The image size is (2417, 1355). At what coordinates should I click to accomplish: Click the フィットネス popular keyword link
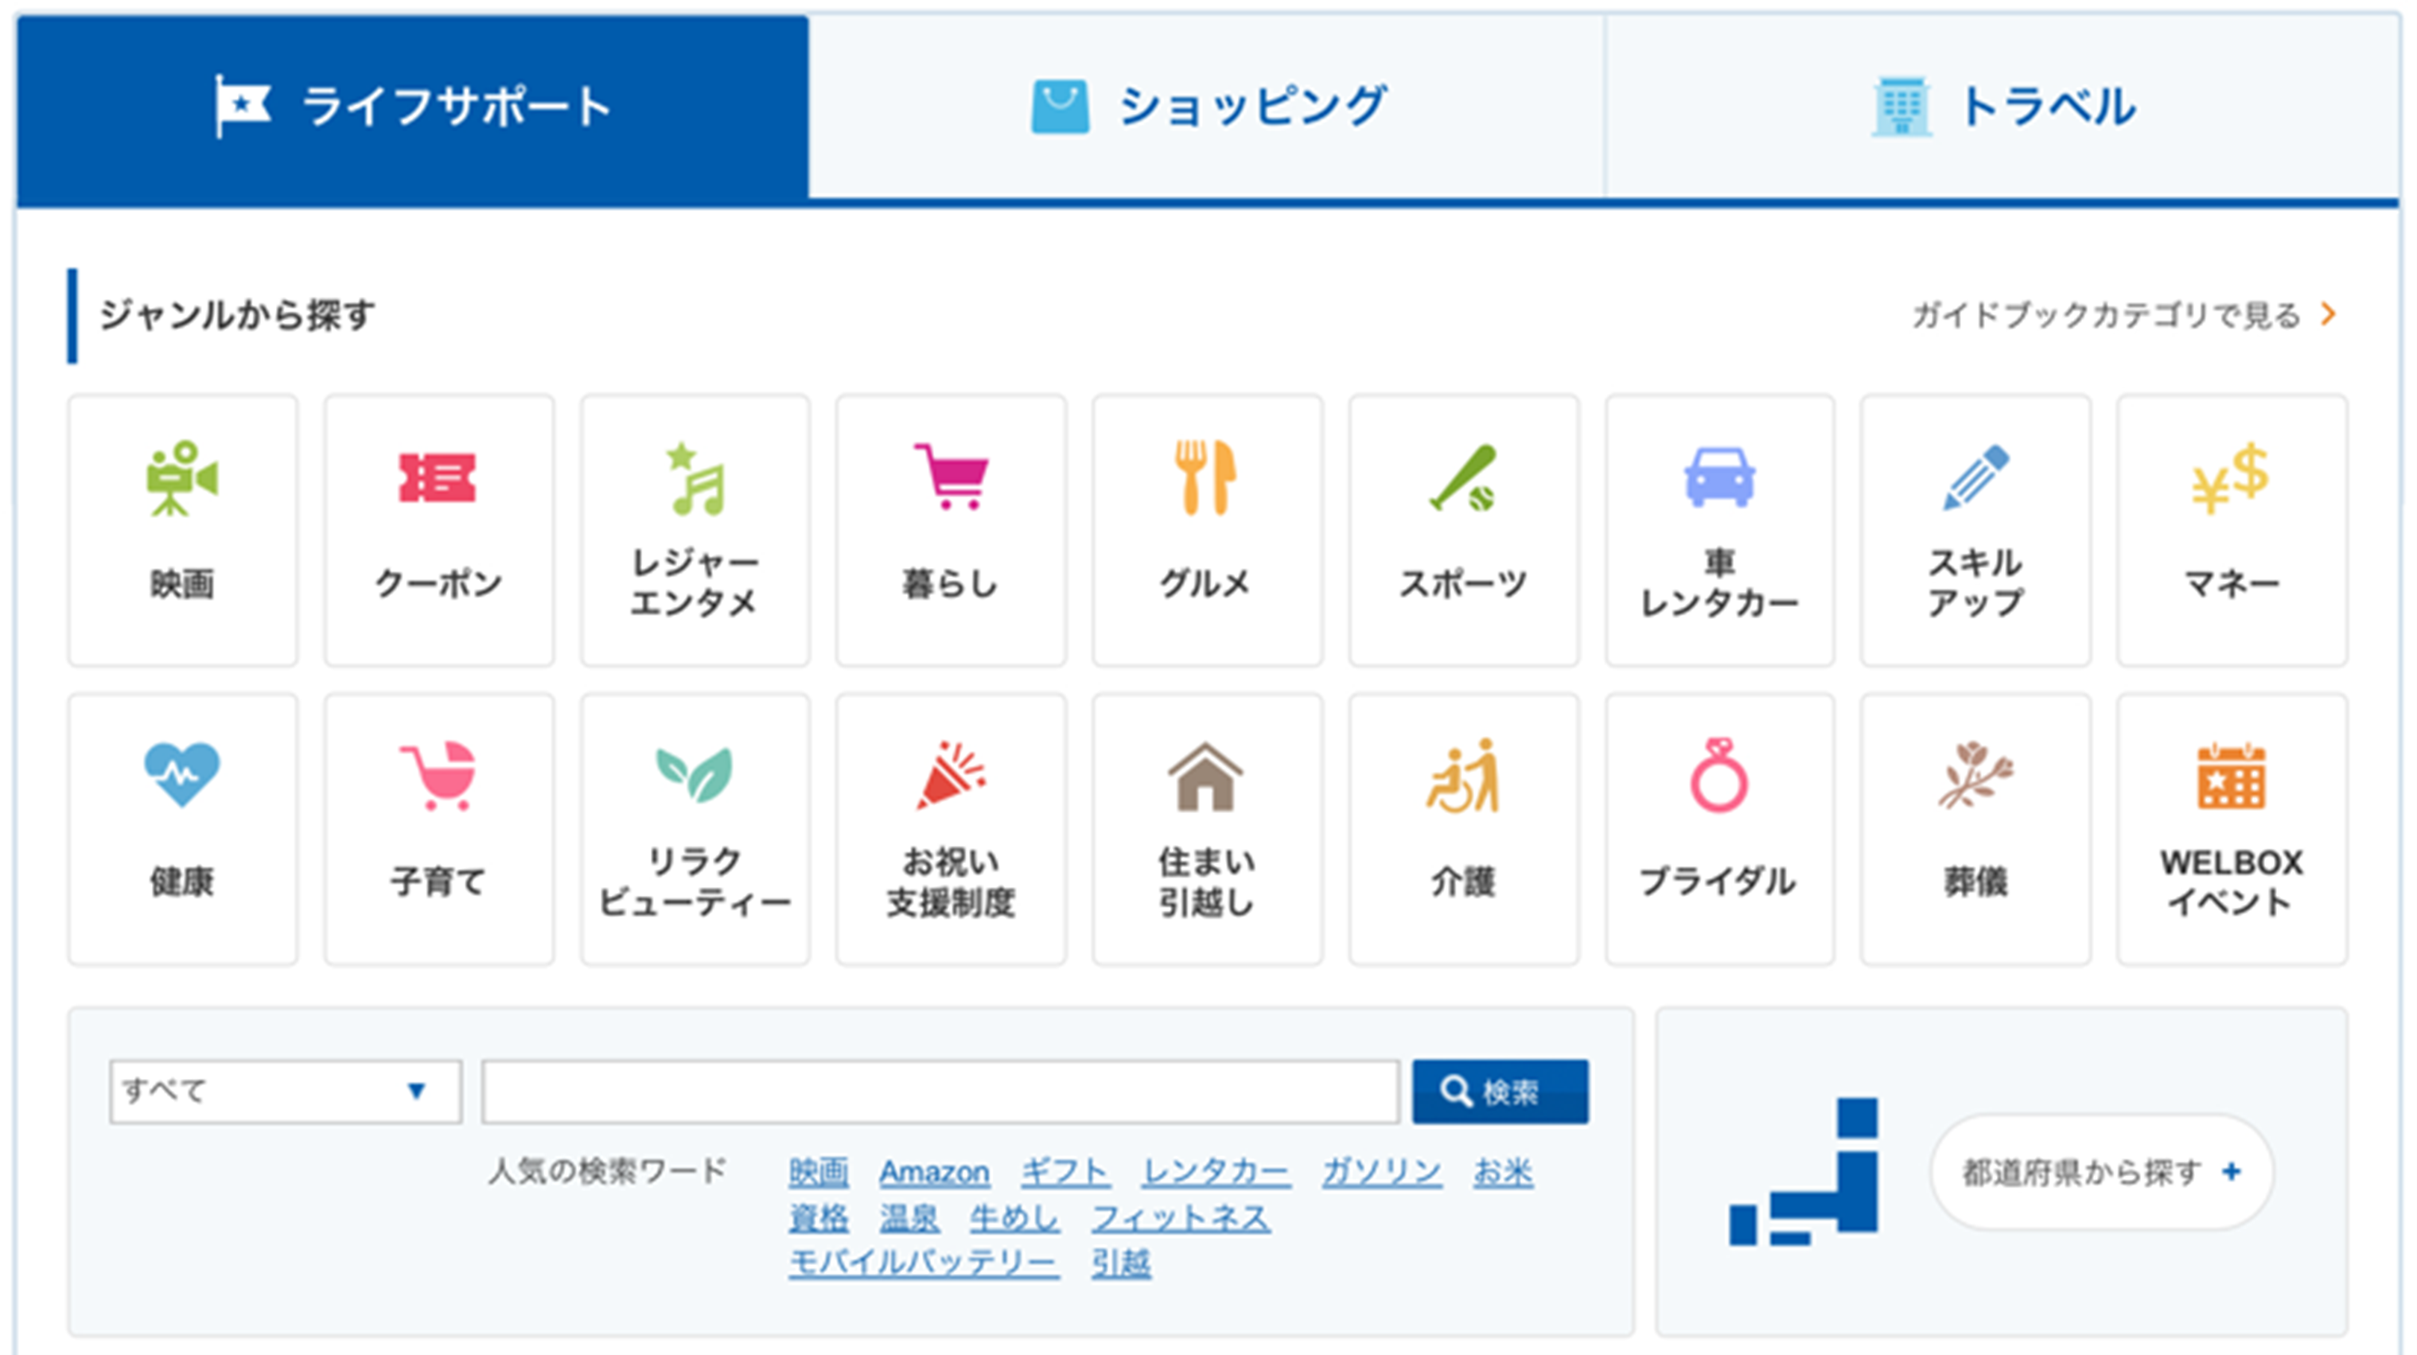[x=1181, y=1218]
